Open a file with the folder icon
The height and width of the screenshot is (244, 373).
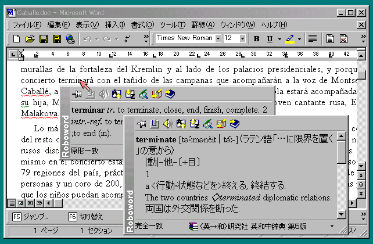click(x=30, y=38)
